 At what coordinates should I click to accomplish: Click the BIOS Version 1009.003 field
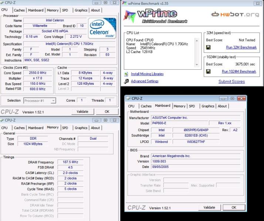click(x=196, y=161)
